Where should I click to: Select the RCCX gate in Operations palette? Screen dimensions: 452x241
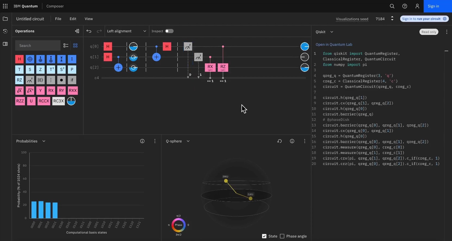pos(44,101)
